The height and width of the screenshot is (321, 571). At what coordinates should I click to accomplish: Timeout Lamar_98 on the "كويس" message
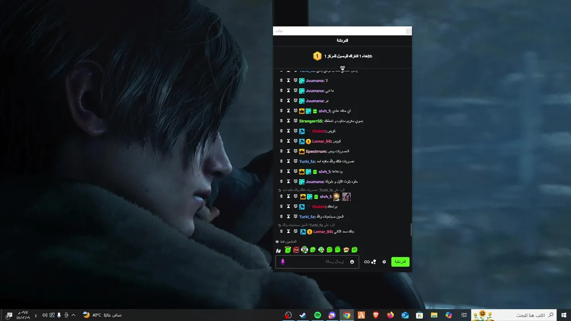coord(288,141)
